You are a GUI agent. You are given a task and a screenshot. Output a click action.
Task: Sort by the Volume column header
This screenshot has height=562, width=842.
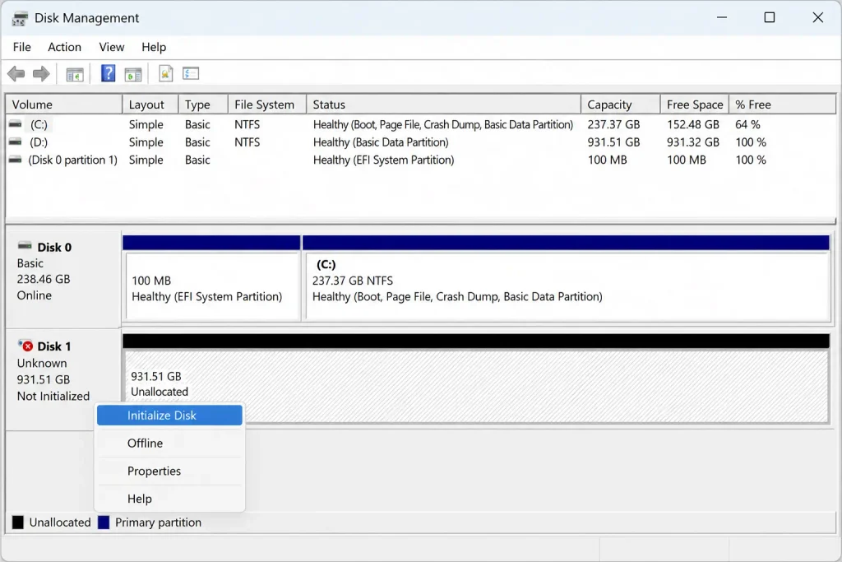click(64, 105)
